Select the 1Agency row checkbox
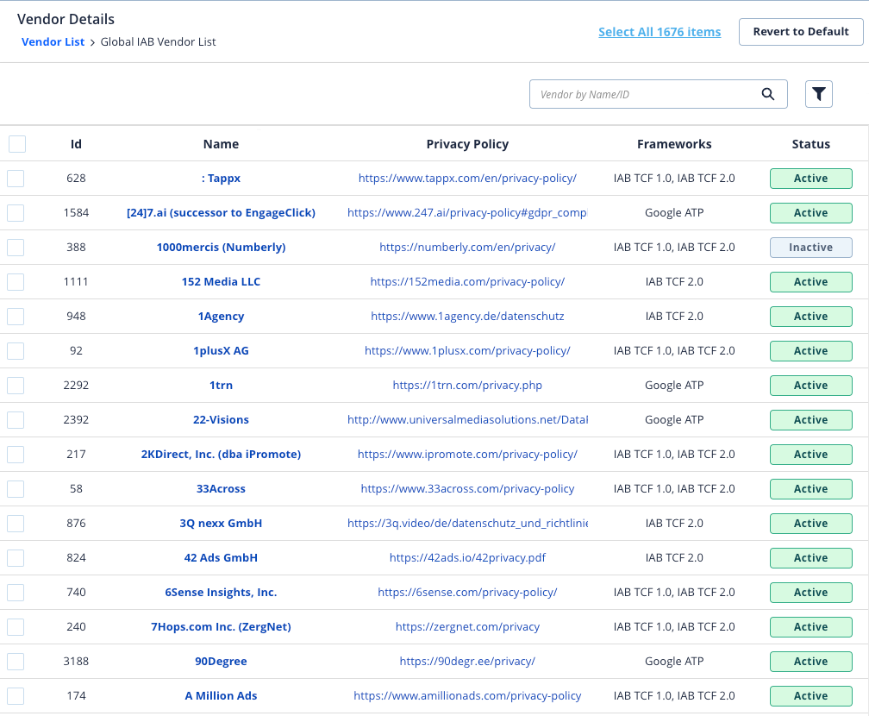This screenshot has width=869, height=716. coord(16,317)
